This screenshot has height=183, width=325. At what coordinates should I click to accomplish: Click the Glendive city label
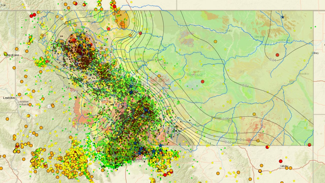pos(304,74)
